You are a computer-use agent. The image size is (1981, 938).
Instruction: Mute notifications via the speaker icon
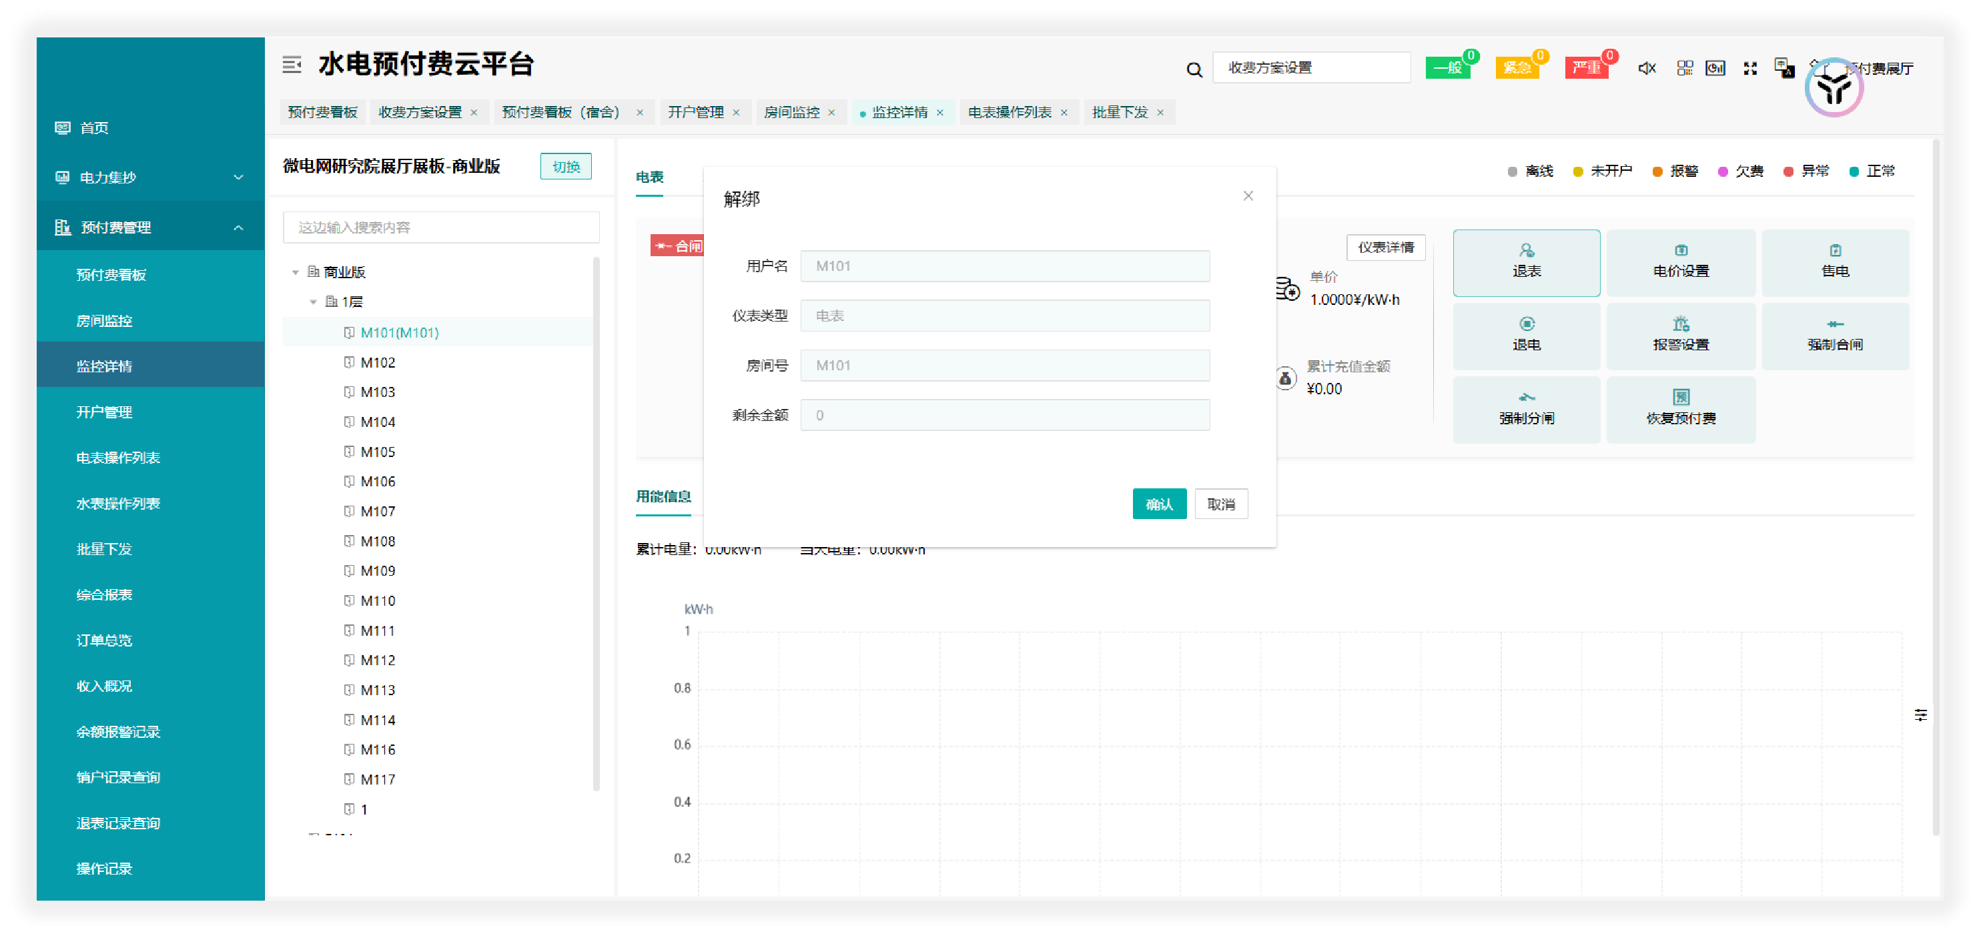coord(1647,67)
